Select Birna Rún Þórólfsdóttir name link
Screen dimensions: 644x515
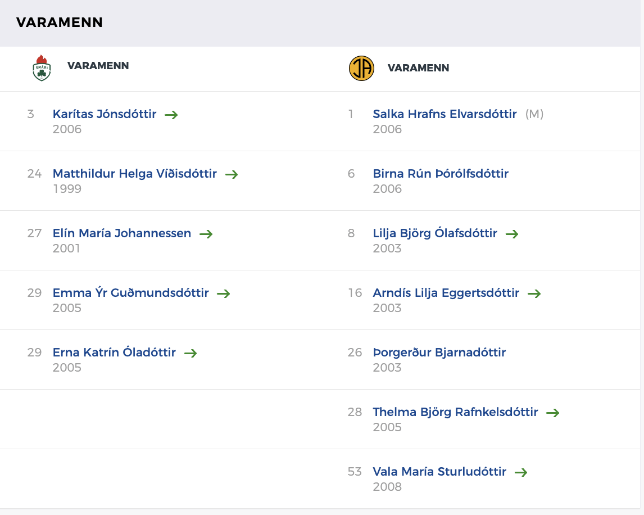coord(441,174)
